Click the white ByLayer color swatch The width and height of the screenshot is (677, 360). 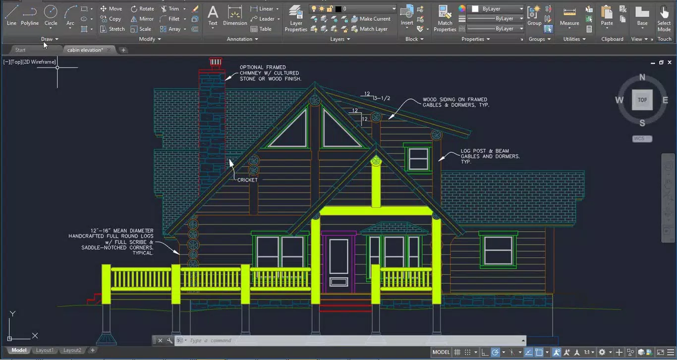click(475, 9)
